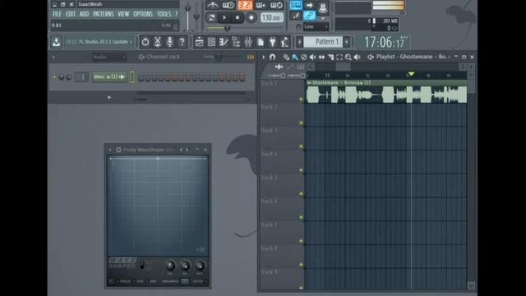Open the Playlist options menu arrow
The image size is (526, 296).
[264, 57]
